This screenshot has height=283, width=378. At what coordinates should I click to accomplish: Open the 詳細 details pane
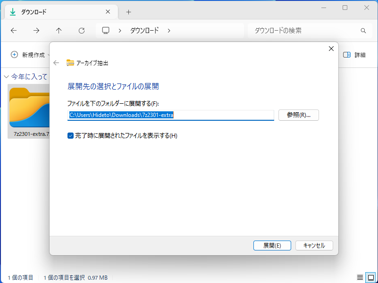(354, 55)
